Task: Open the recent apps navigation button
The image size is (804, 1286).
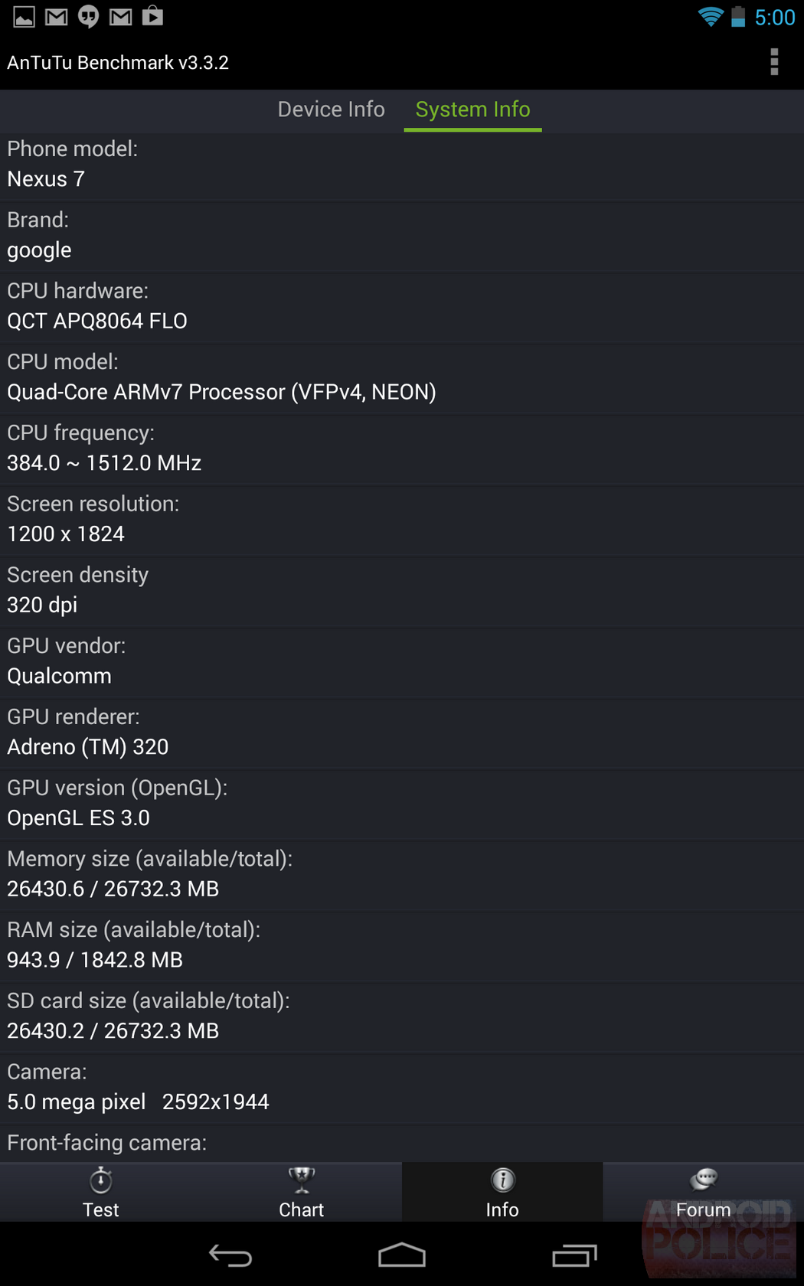Action: [574, 1255]
